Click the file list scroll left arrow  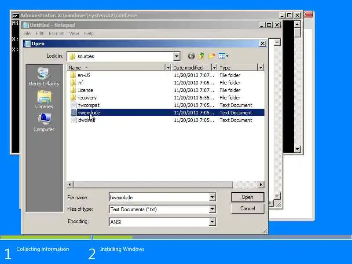[70, 184]
